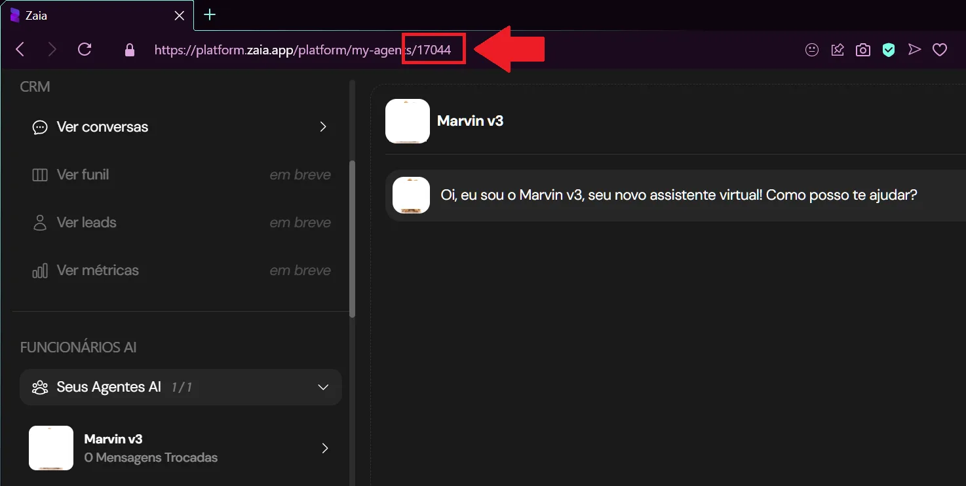Click the 0 Mensagens Trocadas text
This screenshot has height=486, width=966.
(151, 458)
